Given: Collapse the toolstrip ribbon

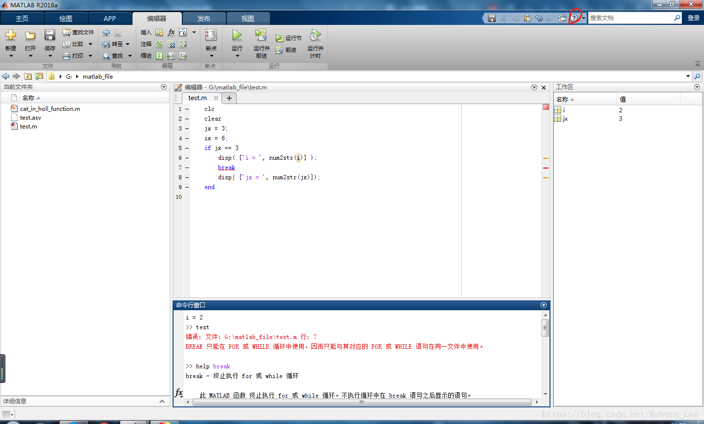Looking at the screenshot, I should click(x=697, y=64).
